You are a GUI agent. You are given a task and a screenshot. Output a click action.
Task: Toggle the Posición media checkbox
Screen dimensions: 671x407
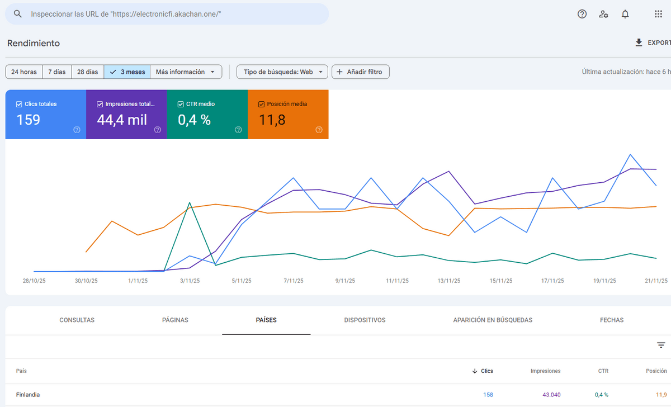(x=261, y=104)
